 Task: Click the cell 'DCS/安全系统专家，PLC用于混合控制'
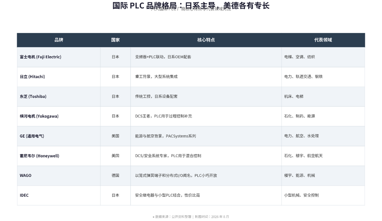pos(206,156)
